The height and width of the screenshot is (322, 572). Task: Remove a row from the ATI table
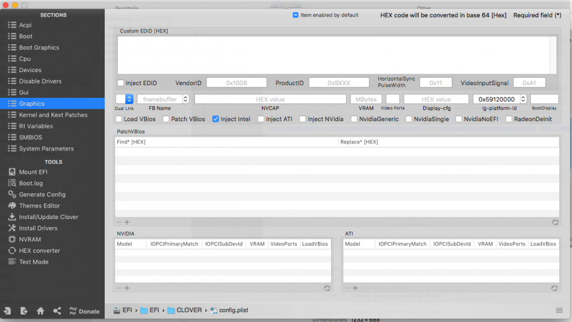pyautogui.click(x=347, y=288)
